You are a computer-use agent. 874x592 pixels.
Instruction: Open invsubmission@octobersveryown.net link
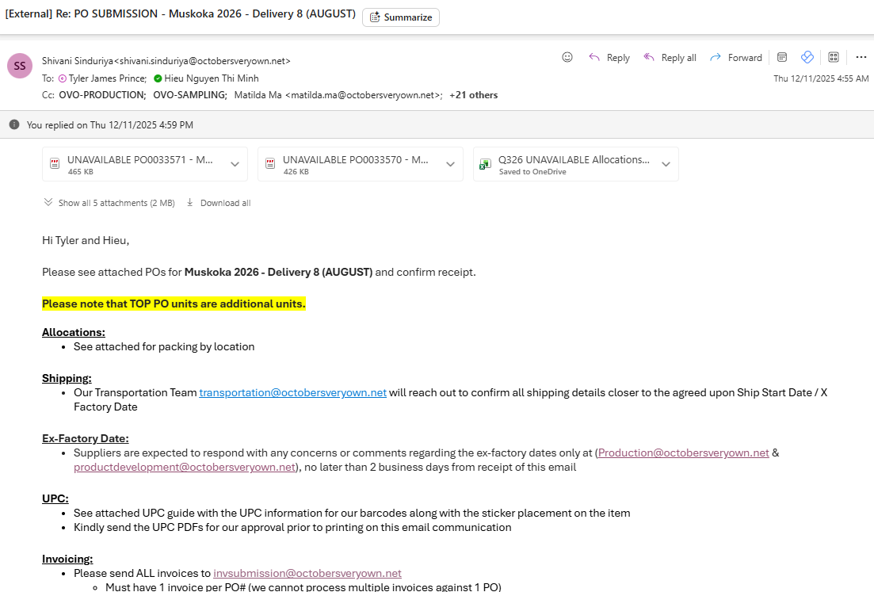point(307,573)
